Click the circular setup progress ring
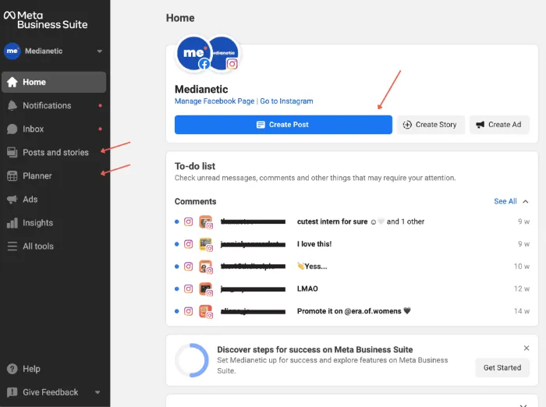Viewport: 546px width, 407px height. point(192,360)
